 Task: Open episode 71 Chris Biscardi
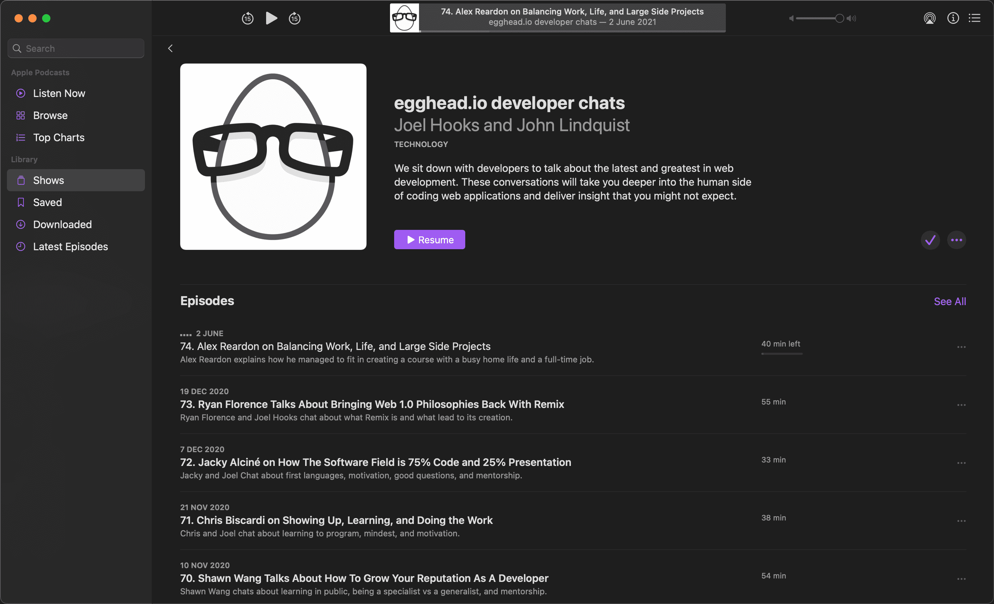coord(336,520)
